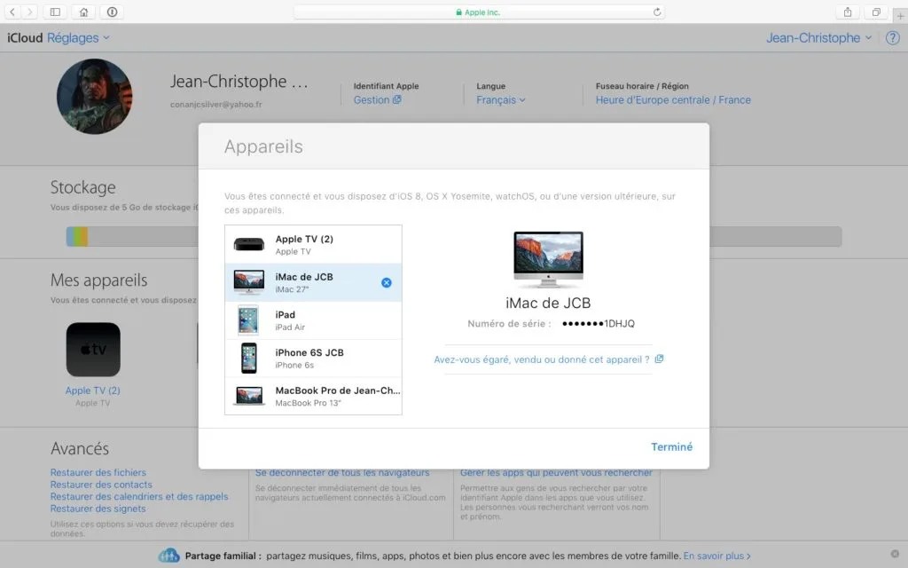Select iMac de JCB row in list

point(313,282)
